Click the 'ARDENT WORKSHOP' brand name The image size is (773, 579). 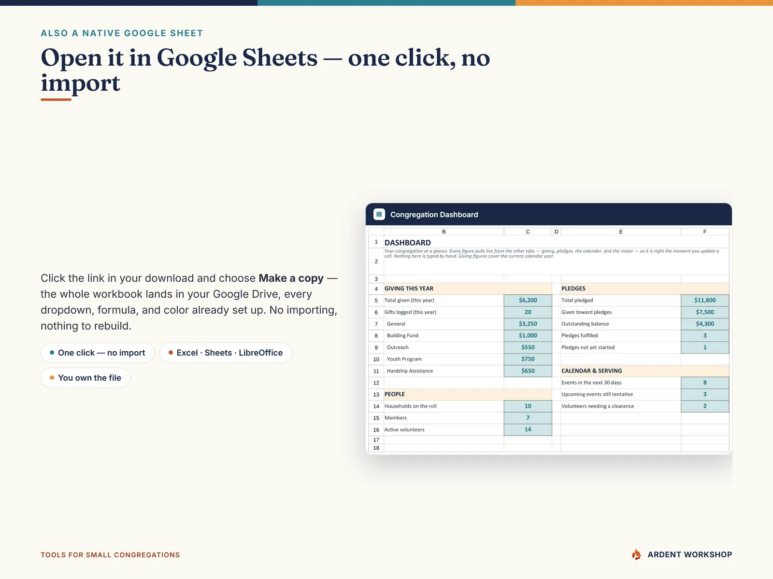coord(690,555)
